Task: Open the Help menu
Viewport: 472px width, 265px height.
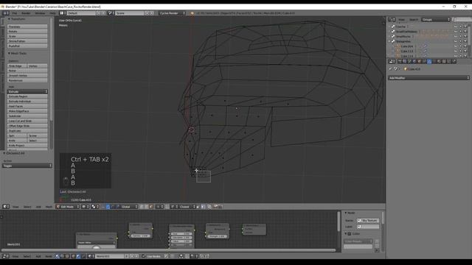Action: 52,13
